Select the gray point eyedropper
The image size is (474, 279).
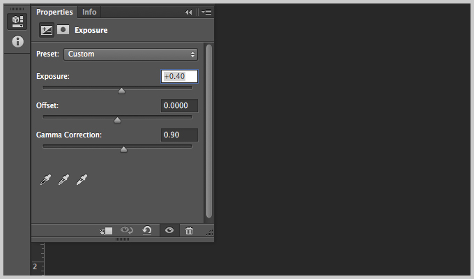tap(64, 179)
